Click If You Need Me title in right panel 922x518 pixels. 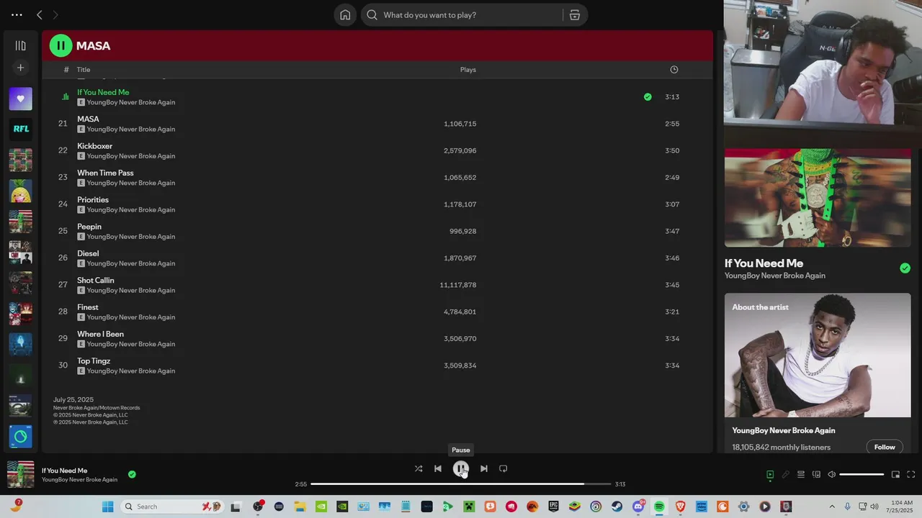point(764,263)
